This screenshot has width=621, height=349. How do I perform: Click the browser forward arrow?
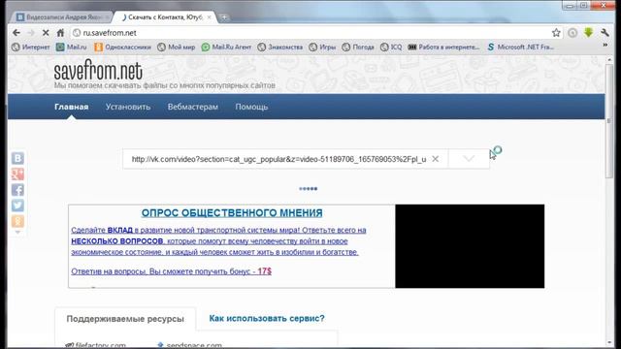31,33
